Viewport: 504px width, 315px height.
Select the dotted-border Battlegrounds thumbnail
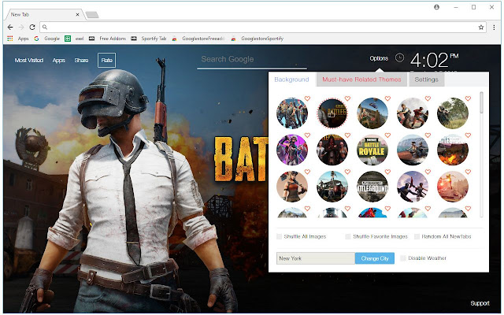click(332, 113)
